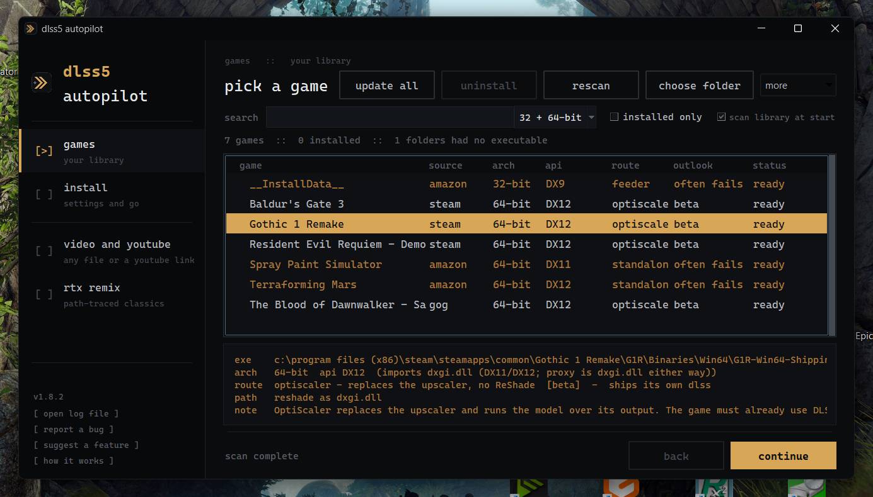Click the double-chevron logo beside dlss5 autopilot heading
Viewport: 873px width, 497px height.
click(42, 82)
